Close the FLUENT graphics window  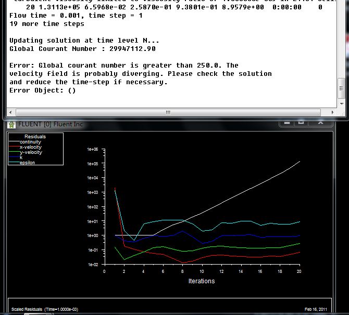point(321,123)
